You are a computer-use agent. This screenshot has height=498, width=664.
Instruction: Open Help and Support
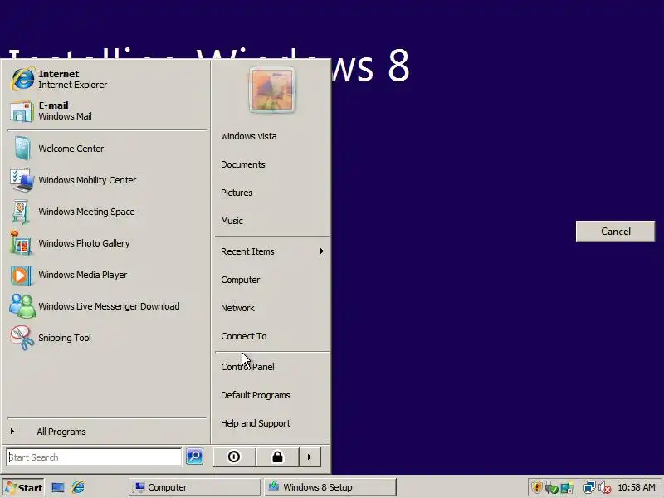point(271,423)
